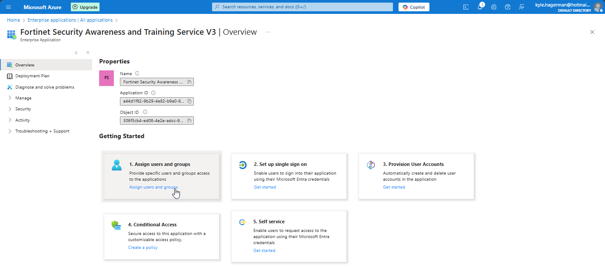
Task: Collapse the sidebar with double chevron
Action: pyautogui.click(x=88, y=52)
